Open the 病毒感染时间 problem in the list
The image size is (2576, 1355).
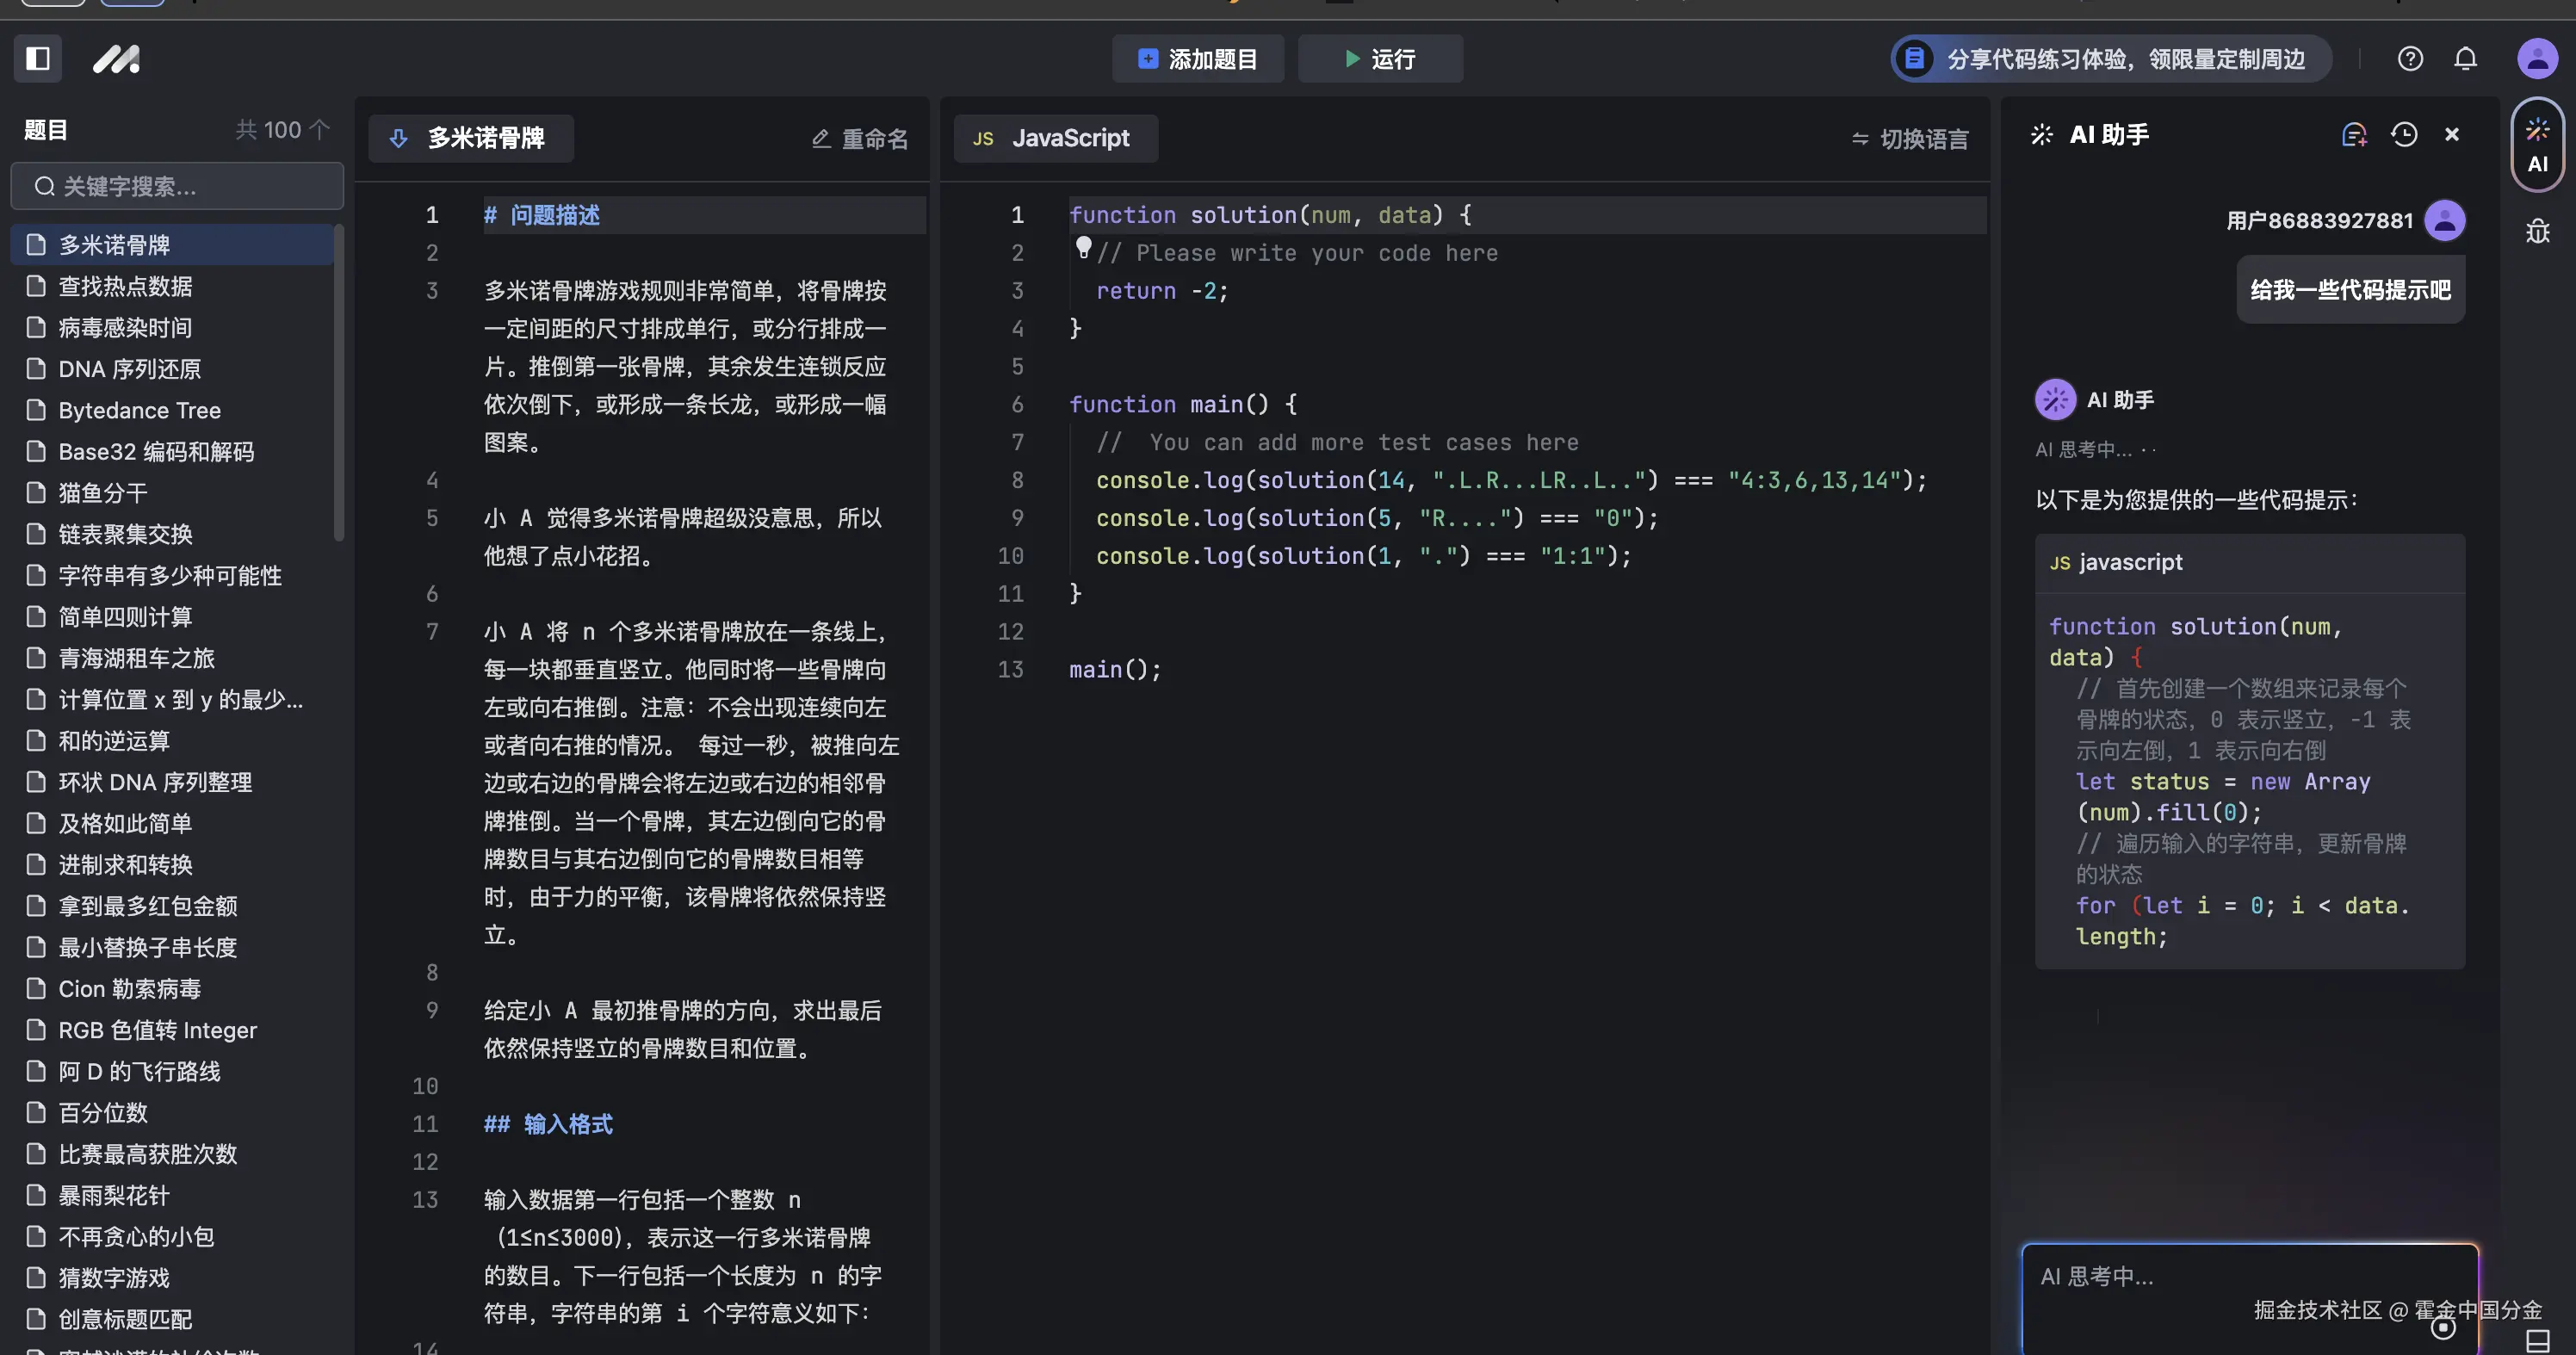tap(125, 328)
